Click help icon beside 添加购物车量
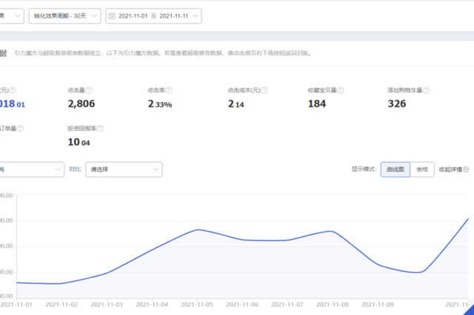Image resolution: width=474 pixels, height=315 pixels. (427, 90)
